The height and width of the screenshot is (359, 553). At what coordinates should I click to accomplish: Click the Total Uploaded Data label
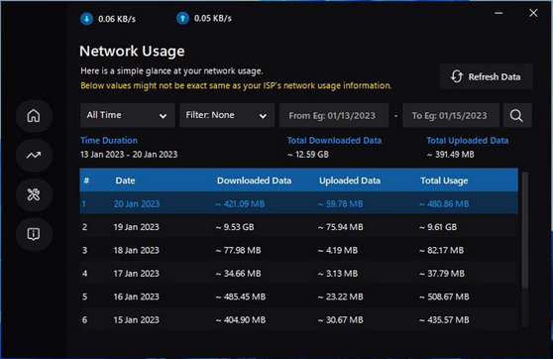tap(468, 141)
